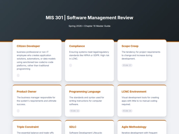Select the Product Owner card heading
This screenshot has height=134, width=179.
pyautogui.click(x=27, y=92)
